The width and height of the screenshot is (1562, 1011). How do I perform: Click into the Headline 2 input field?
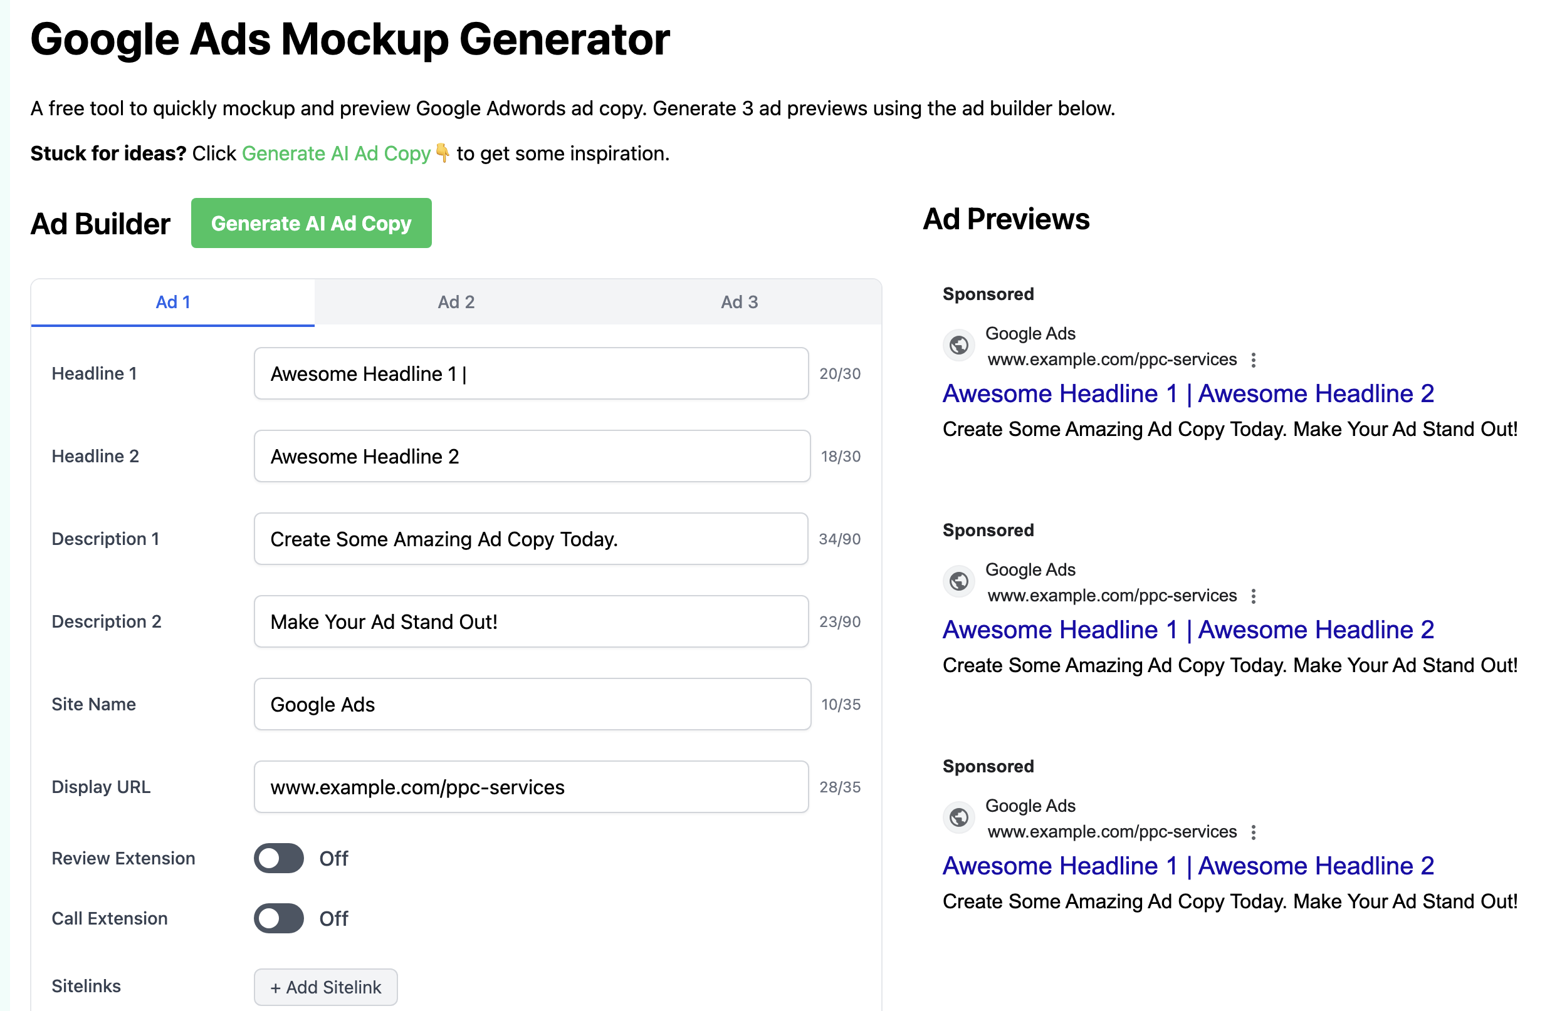(532, 456)
